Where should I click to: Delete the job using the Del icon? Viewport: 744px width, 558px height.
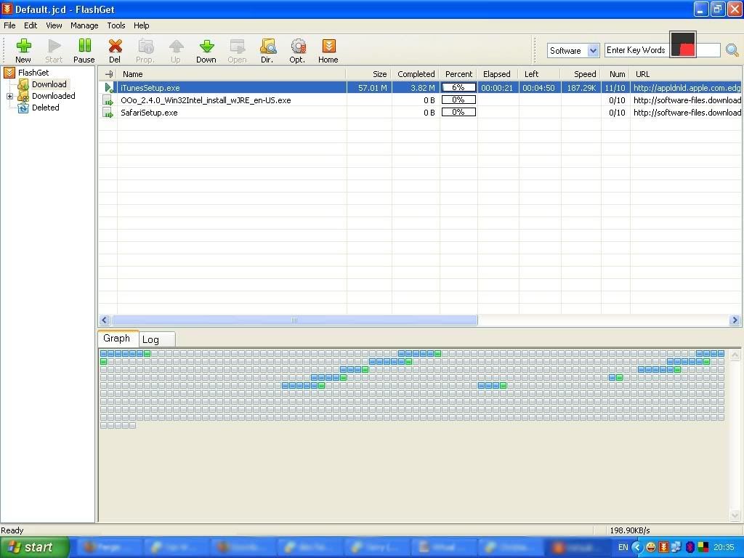click(x=115, y=51)
